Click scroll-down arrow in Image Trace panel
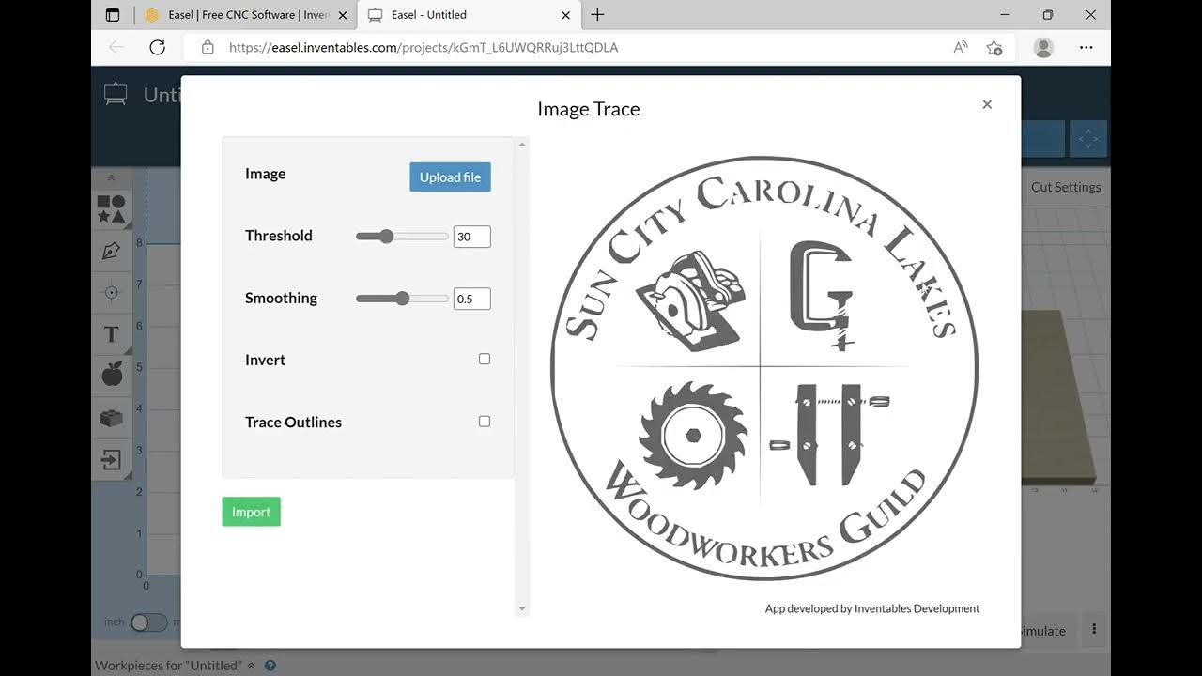 pyautogui.click(x=522, y=608)
